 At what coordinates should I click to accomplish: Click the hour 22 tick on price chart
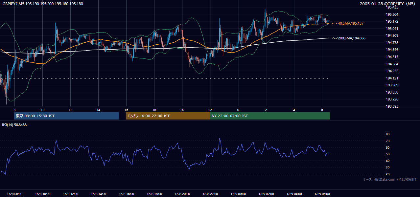tap(210, 110)
